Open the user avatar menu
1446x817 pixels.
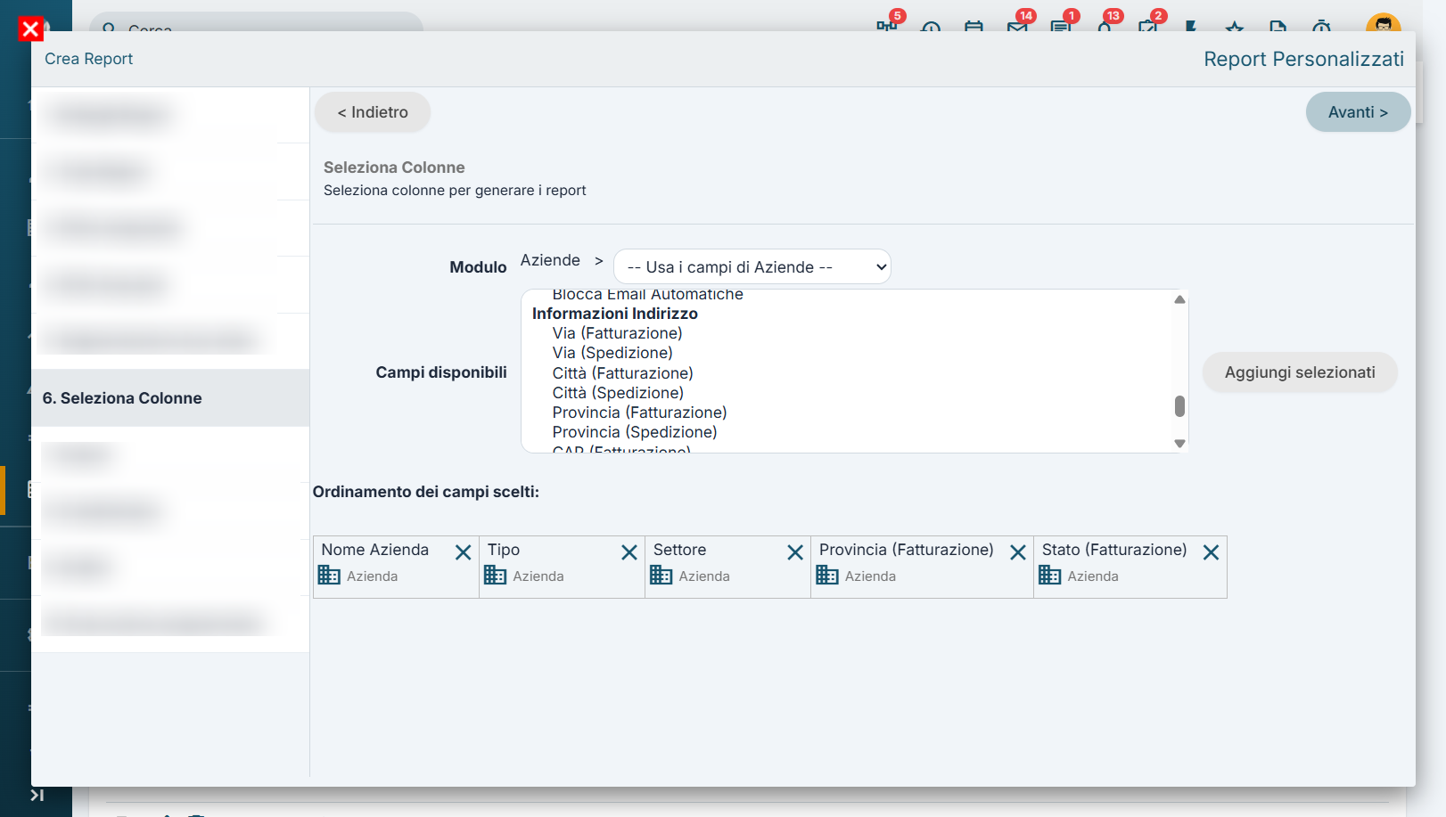(1384, 24)
